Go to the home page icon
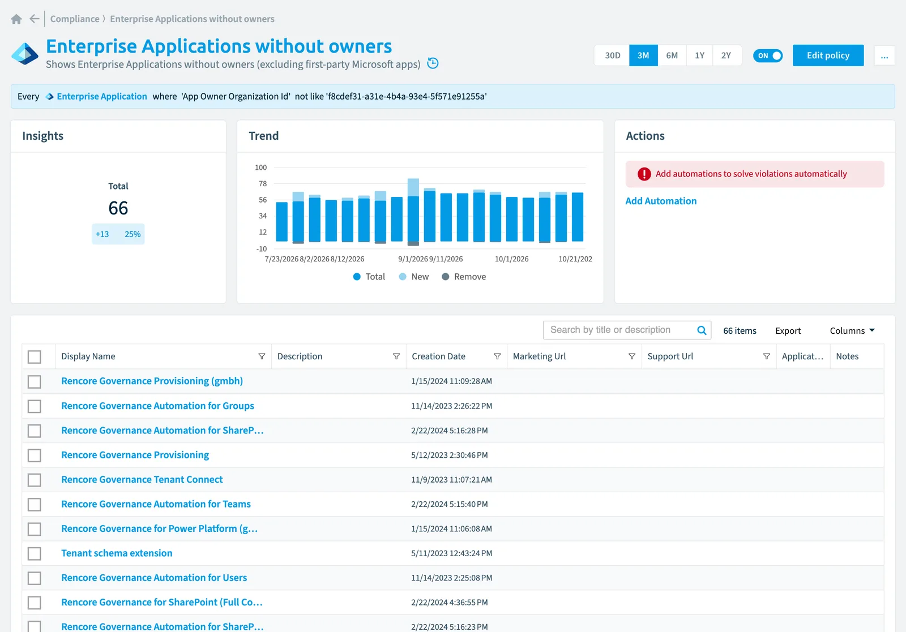The width and height of the screenshot is (906, 632). (16, 19)
